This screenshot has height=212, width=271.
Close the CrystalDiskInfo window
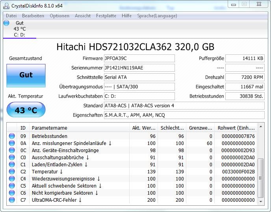pos(259,4)
